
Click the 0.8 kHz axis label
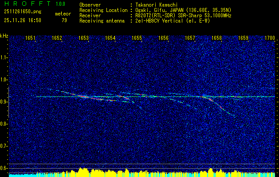click(4, 124)
